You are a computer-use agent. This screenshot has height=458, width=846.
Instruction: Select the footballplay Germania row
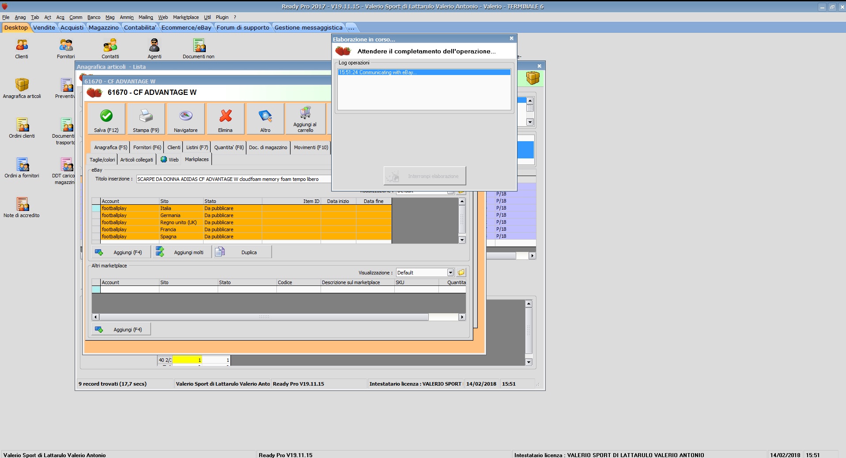pyautogui.click(x=246, y=215)
